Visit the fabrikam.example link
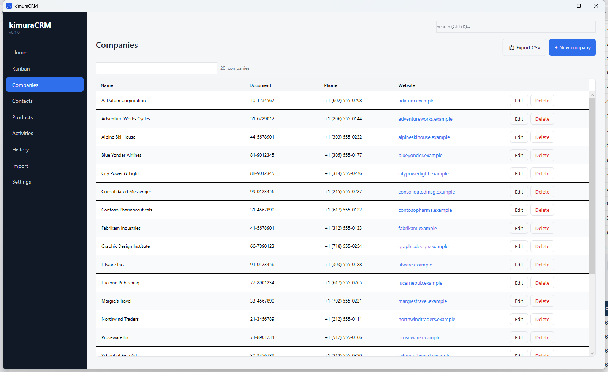The width and height of the screenshot is (608, 372). point(417,228)
